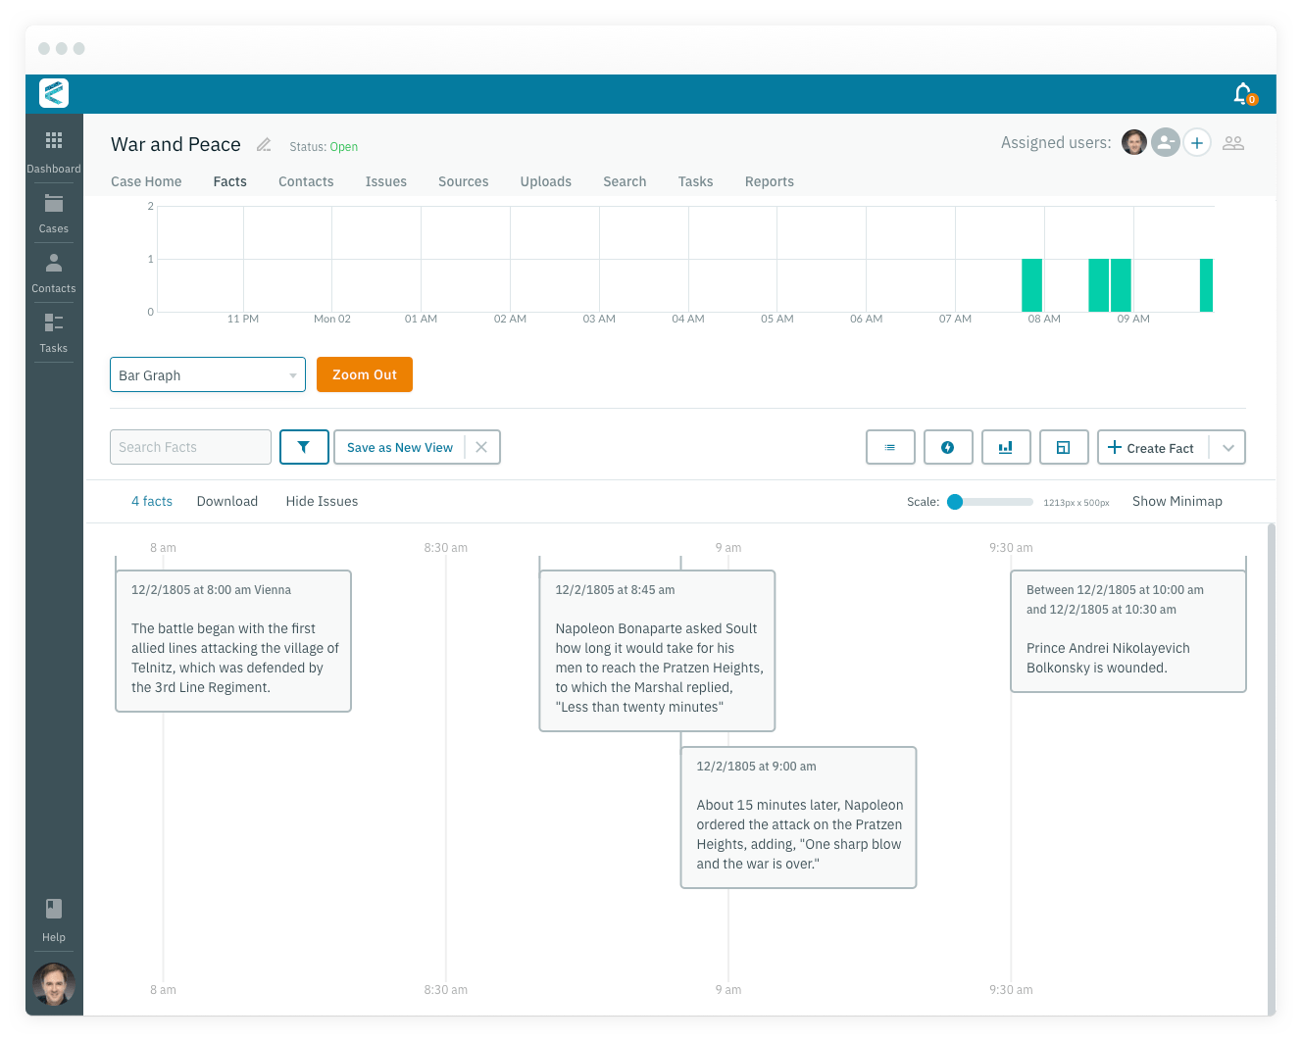Switch to the timeline compass view icon
The image size is (1302, 1042).
click(948, 447)
